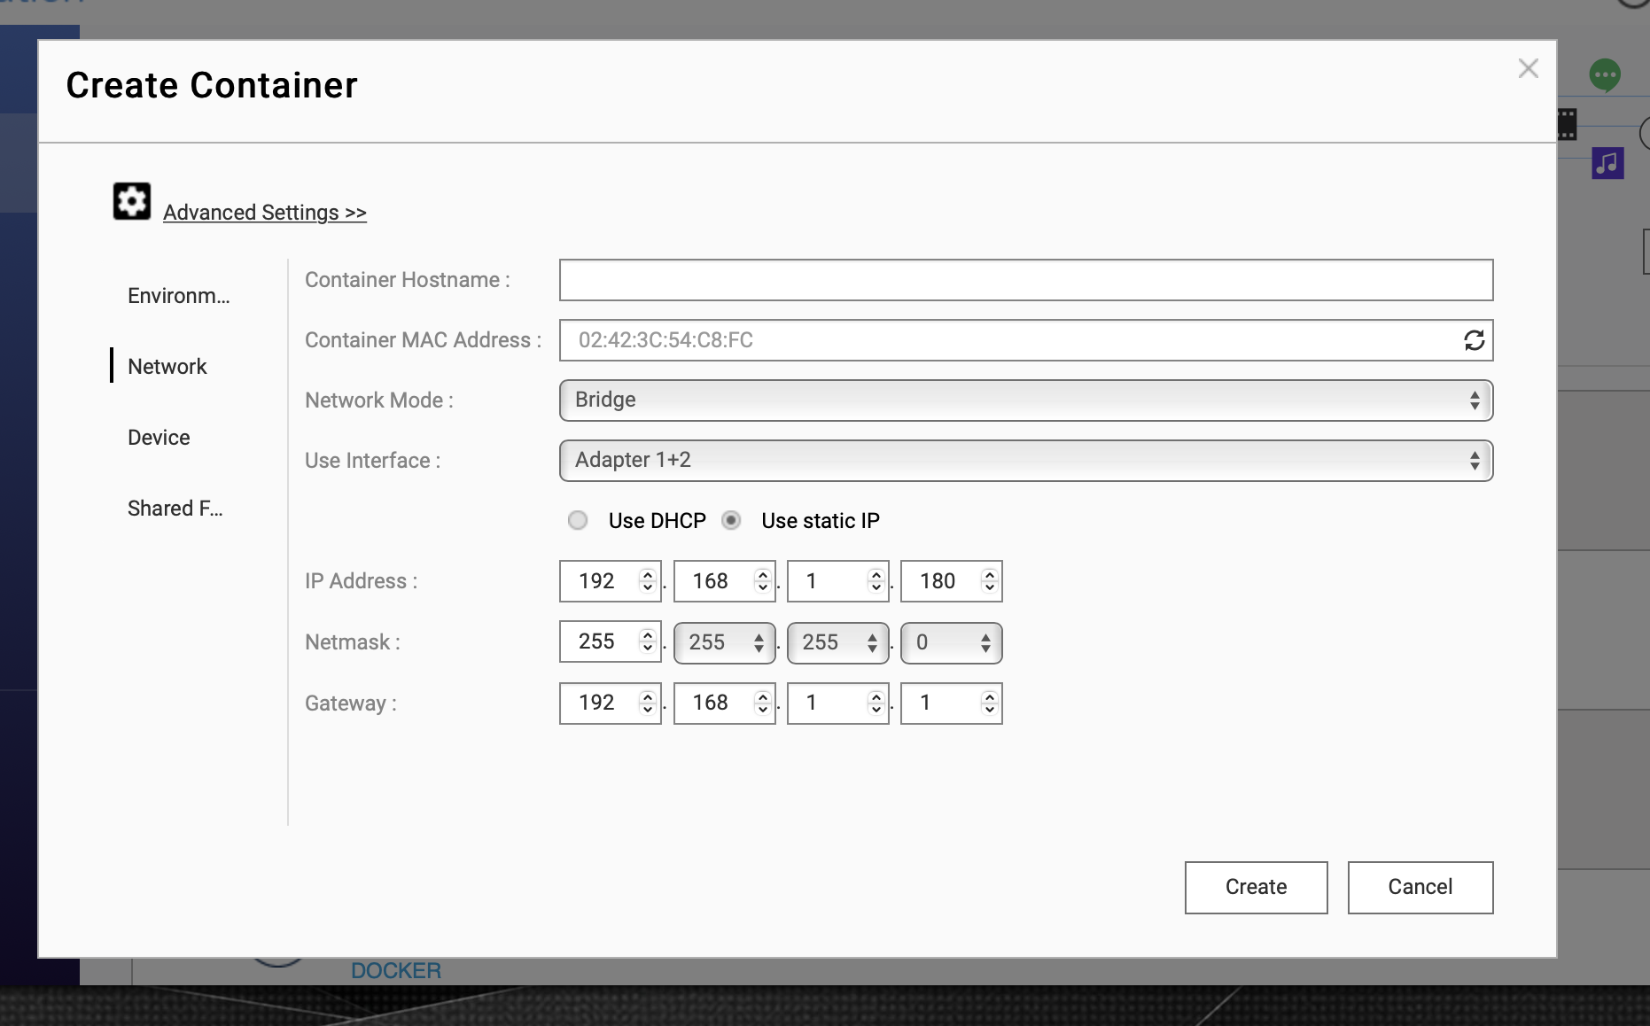
Task: Open the fourth Netmask octet 0 dropdown
Action: point(952,642)
